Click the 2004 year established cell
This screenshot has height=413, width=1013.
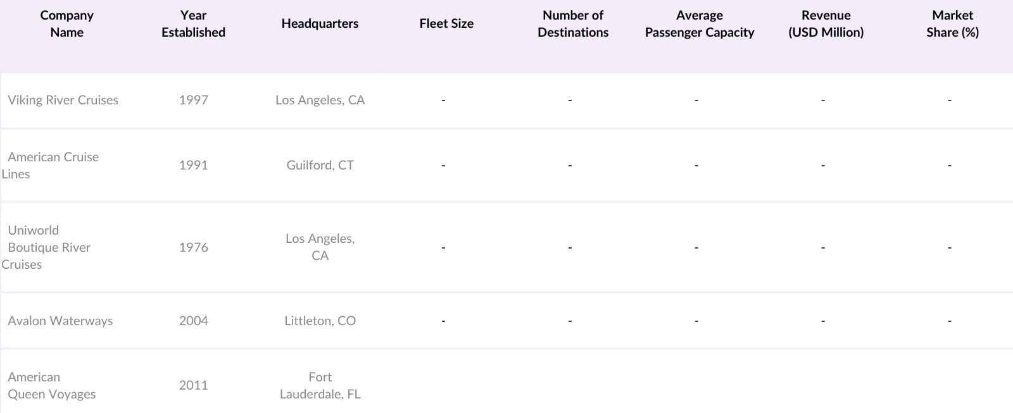(193, 321)
